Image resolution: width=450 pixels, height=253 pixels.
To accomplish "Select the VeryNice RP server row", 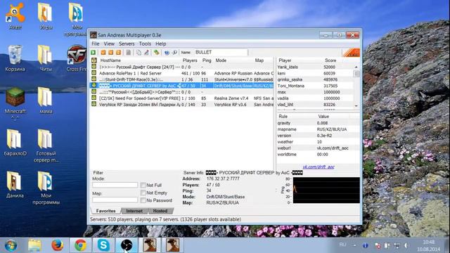I will tap(182, 105).
